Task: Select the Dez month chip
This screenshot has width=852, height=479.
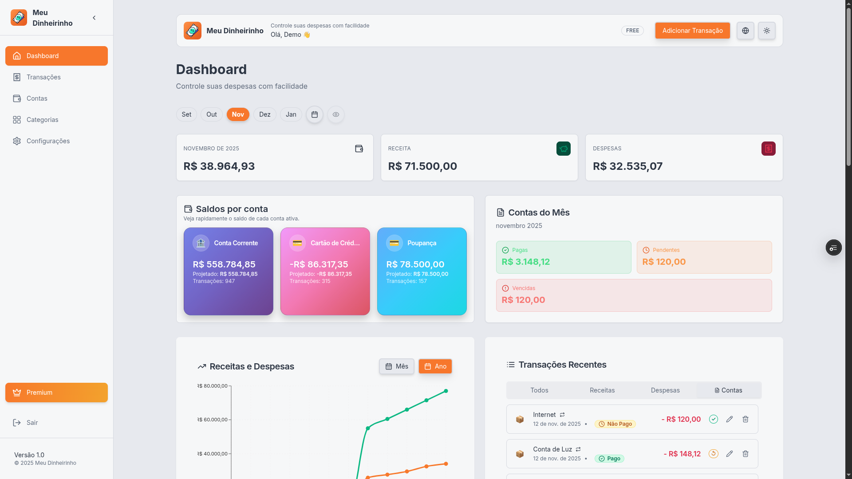Action: click(x=264, y=114)
